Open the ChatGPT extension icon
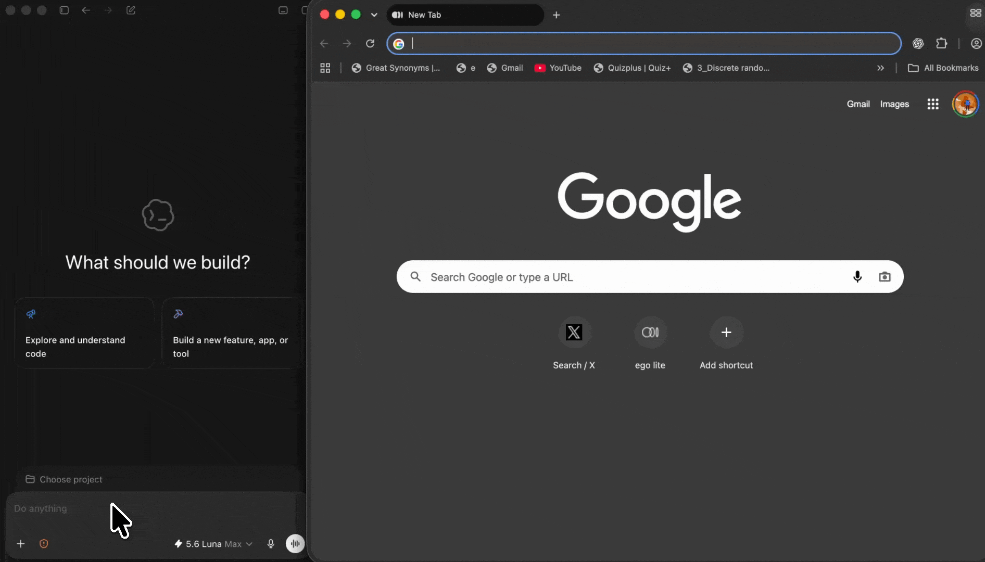985x562 pixels. (918, 44)
